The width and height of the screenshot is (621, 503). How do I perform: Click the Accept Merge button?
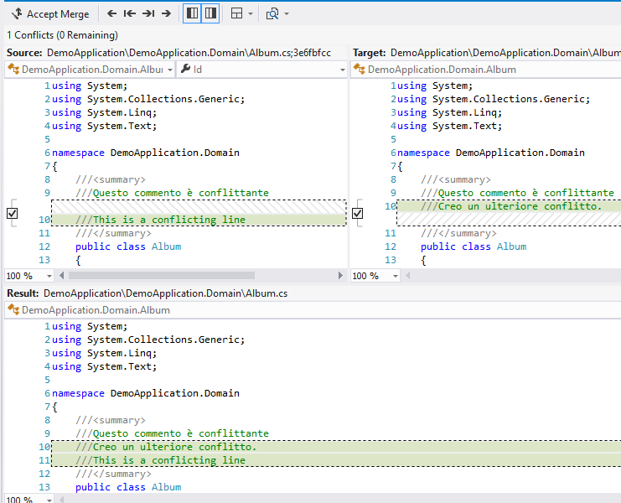click(49, 14)
